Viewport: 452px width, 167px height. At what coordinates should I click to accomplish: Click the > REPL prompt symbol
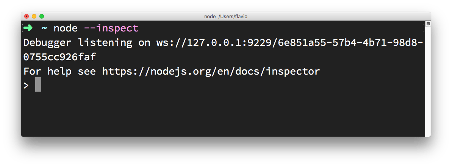coord(26,85)
